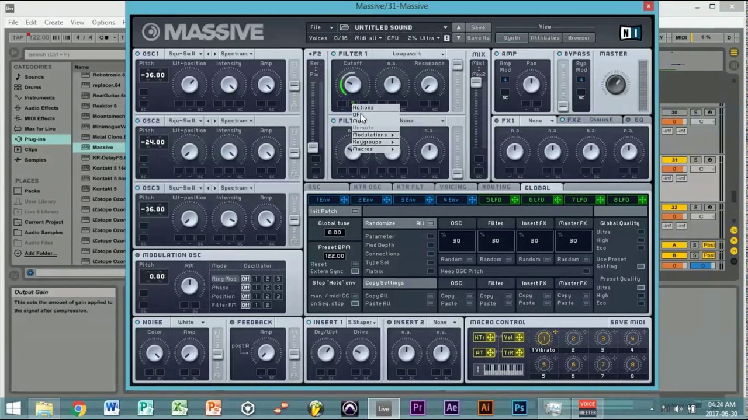Image resolution: width=748 pixels, height=420 pixels.
Task: Toggle the Modulation OSC power button
Action: tap(137, 255)
